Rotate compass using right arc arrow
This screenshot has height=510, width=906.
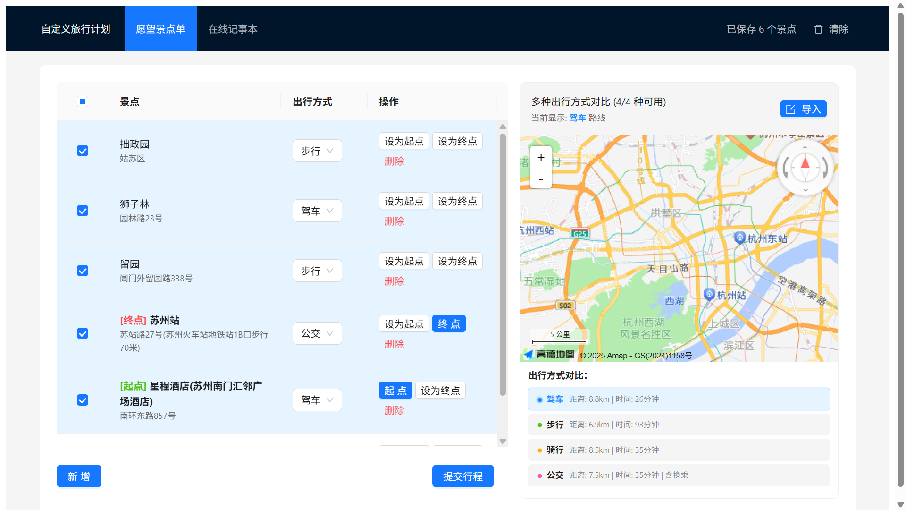[825, 168]
